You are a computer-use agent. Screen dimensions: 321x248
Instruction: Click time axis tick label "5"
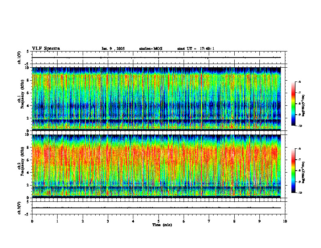pyautogui.click(x=158, y=221)
